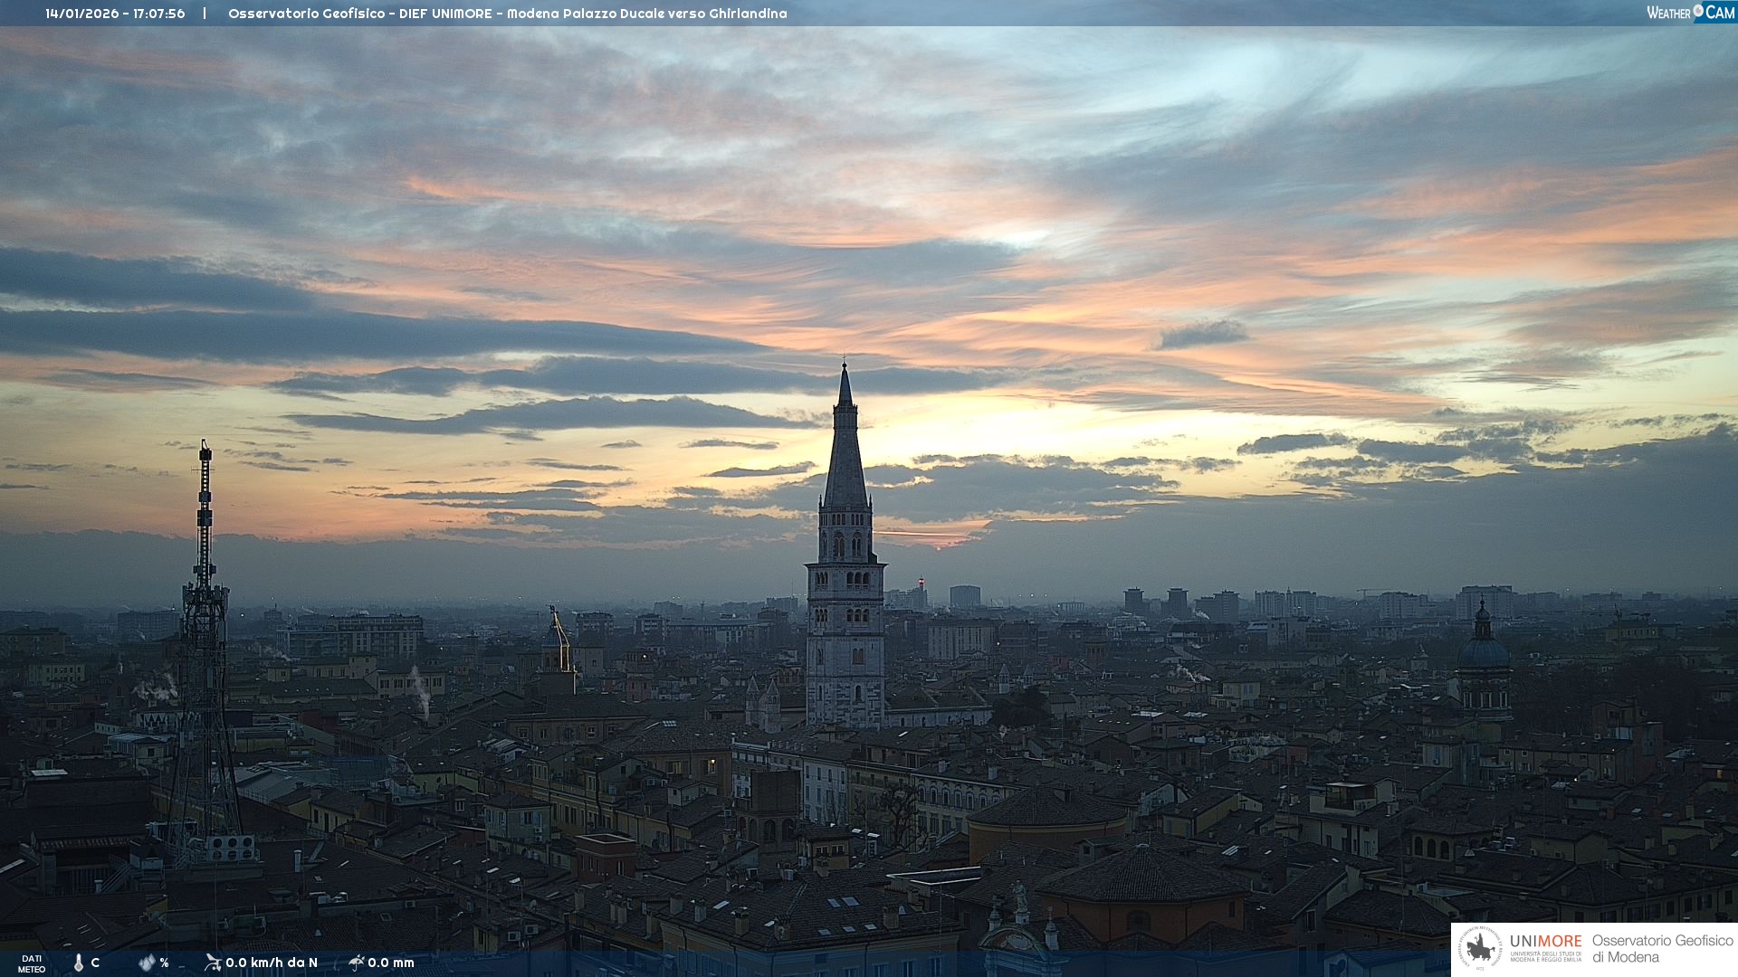The height and width of the screenshot is (977, 1738).
Task: Click the humidity water drops icon
Action: point(147,963)
